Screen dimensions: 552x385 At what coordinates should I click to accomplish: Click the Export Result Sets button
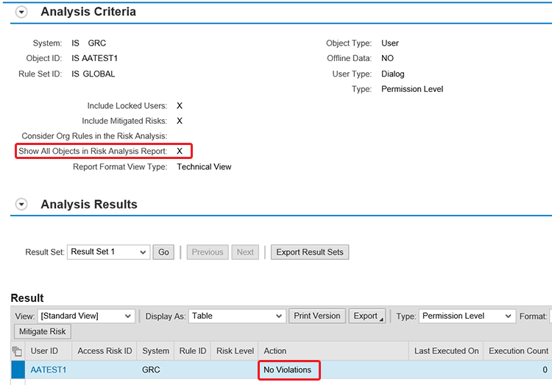point(310,252)
